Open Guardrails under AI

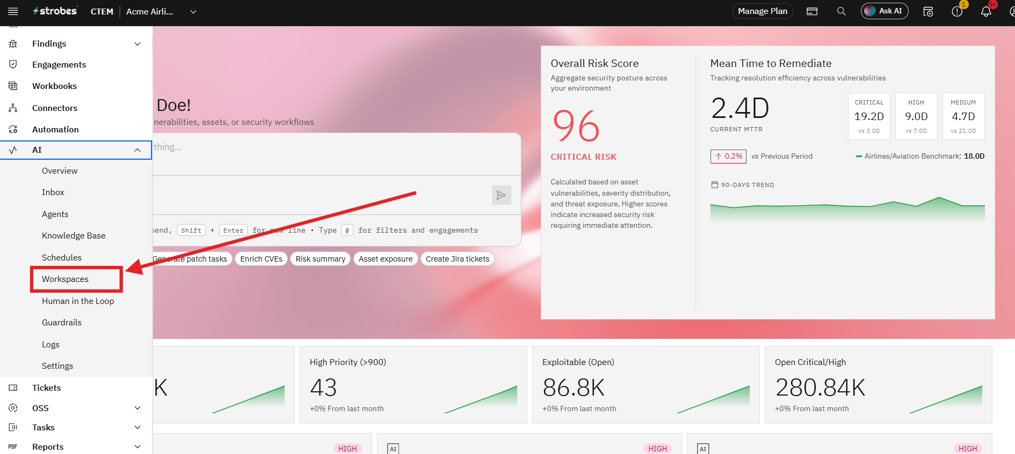[62, 323]
